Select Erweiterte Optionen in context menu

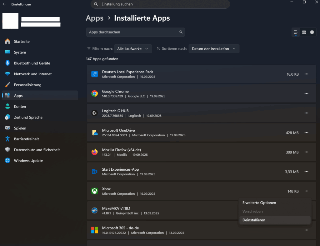pyautogui.click(x=259, y=203)
